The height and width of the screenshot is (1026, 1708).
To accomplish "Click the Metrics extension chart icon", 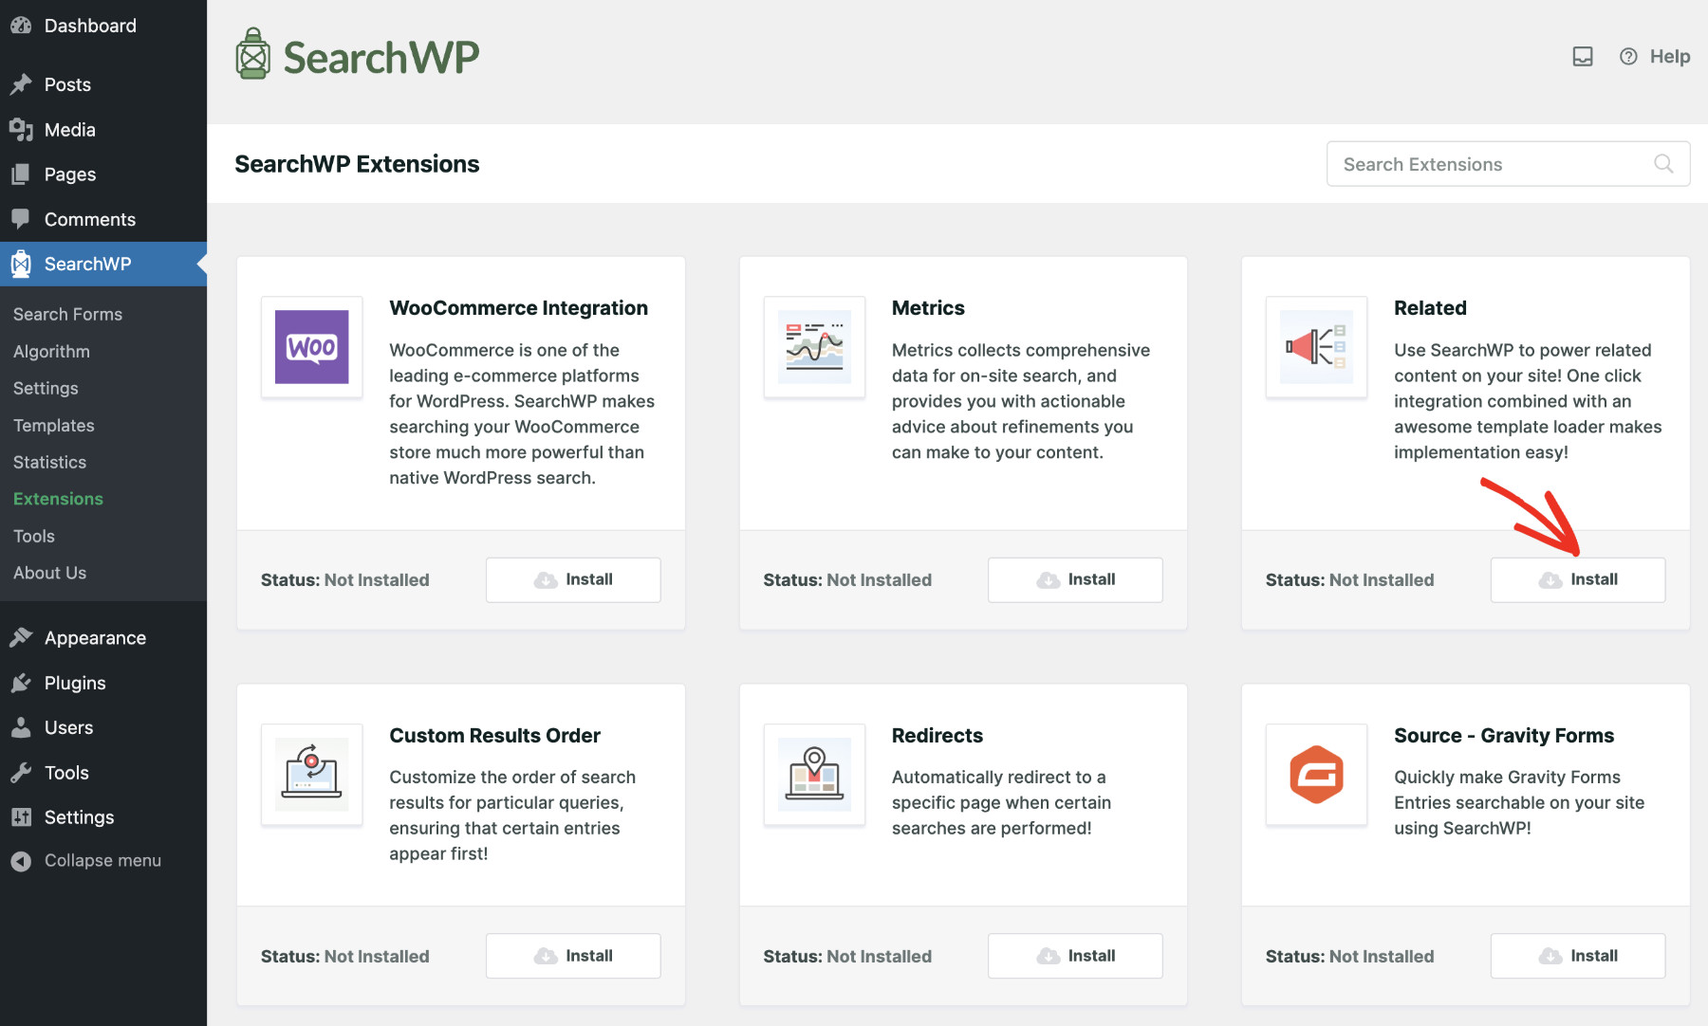I will click(x=814, y=347).
